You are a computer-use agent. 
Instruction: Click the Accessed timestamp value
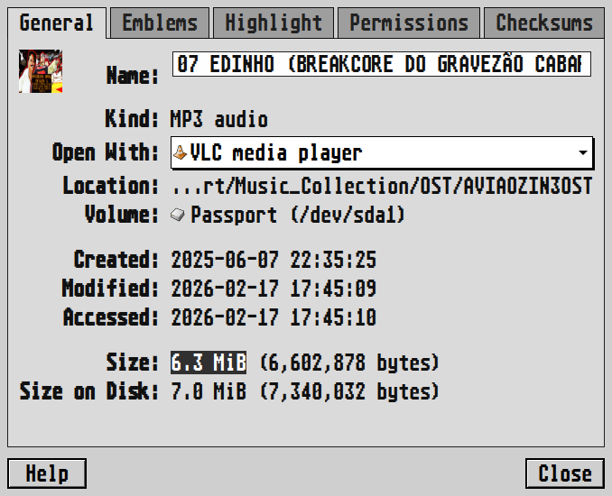click(x=274, y=318)
